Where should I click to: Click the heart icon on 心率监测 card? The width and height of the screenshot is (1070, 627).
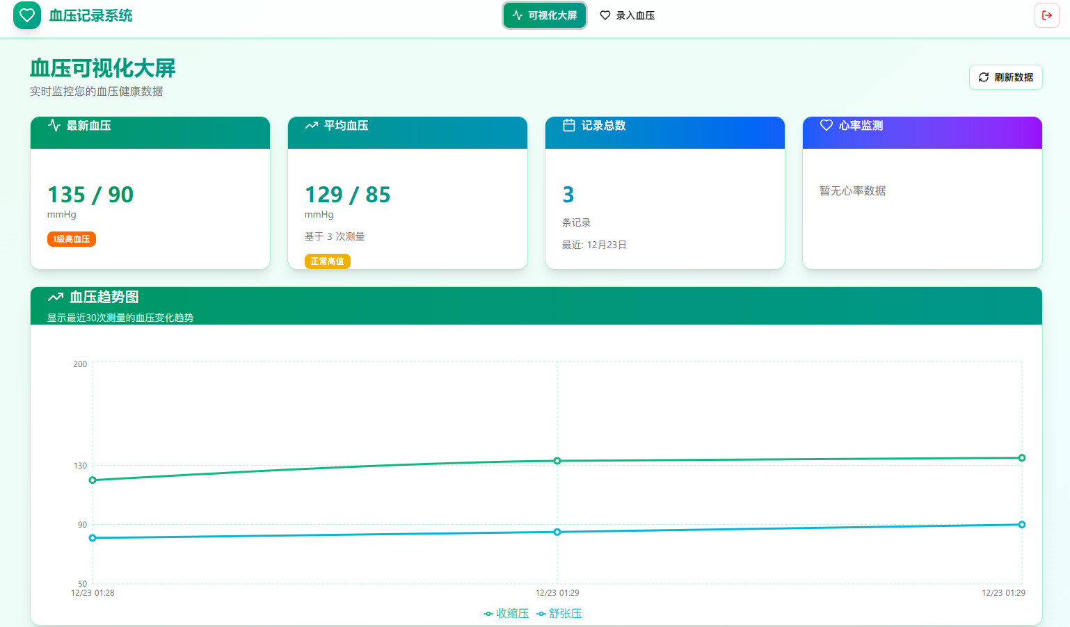(x=827, y=125)
